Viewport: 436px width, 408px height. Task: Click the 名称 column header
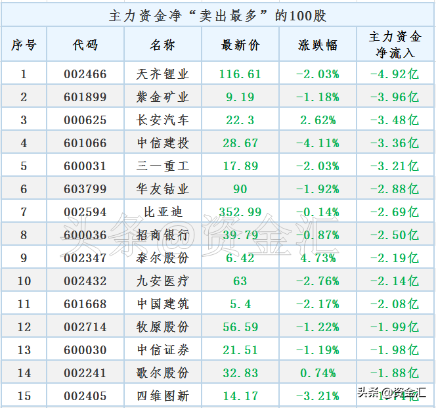163,45
